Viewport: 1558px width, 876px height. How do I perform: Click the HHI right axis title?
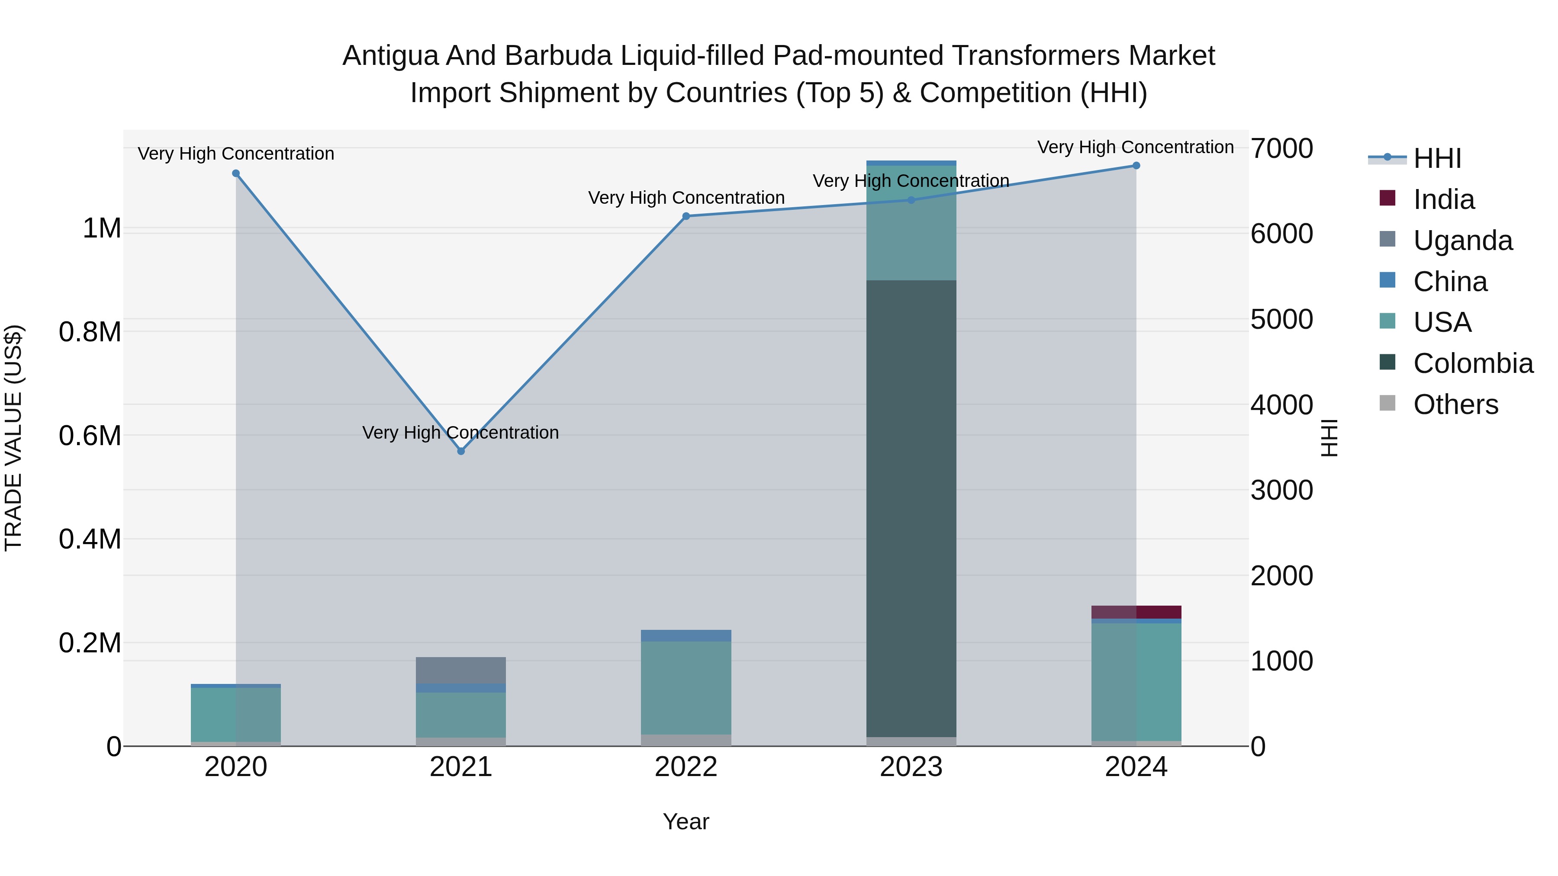[1329, 438]
